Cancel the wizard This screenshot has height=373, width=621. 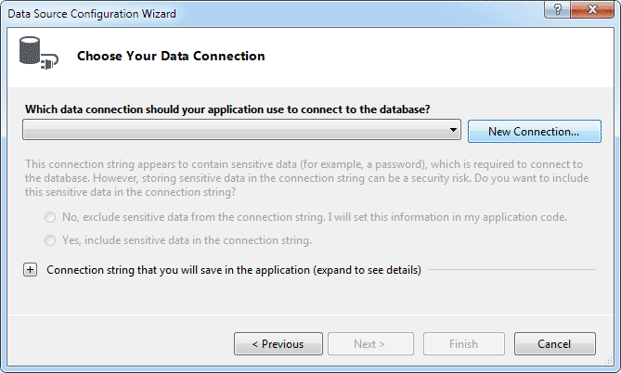[x=554, y=344]
